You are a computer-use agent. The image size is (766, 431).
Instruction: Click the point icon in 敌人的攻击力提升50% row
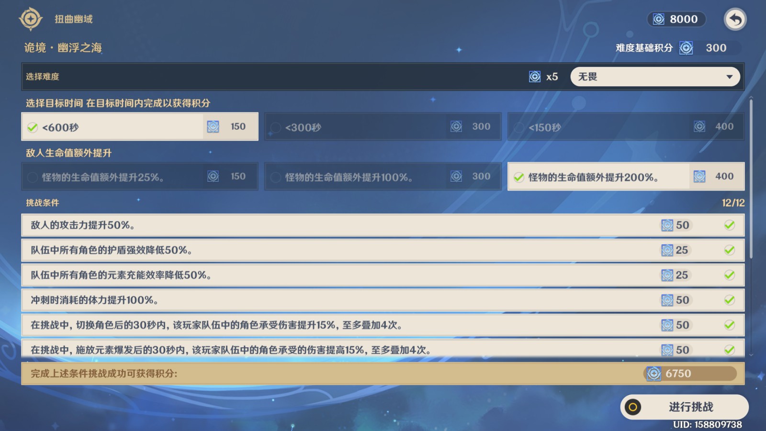click(x=667, y=225)
